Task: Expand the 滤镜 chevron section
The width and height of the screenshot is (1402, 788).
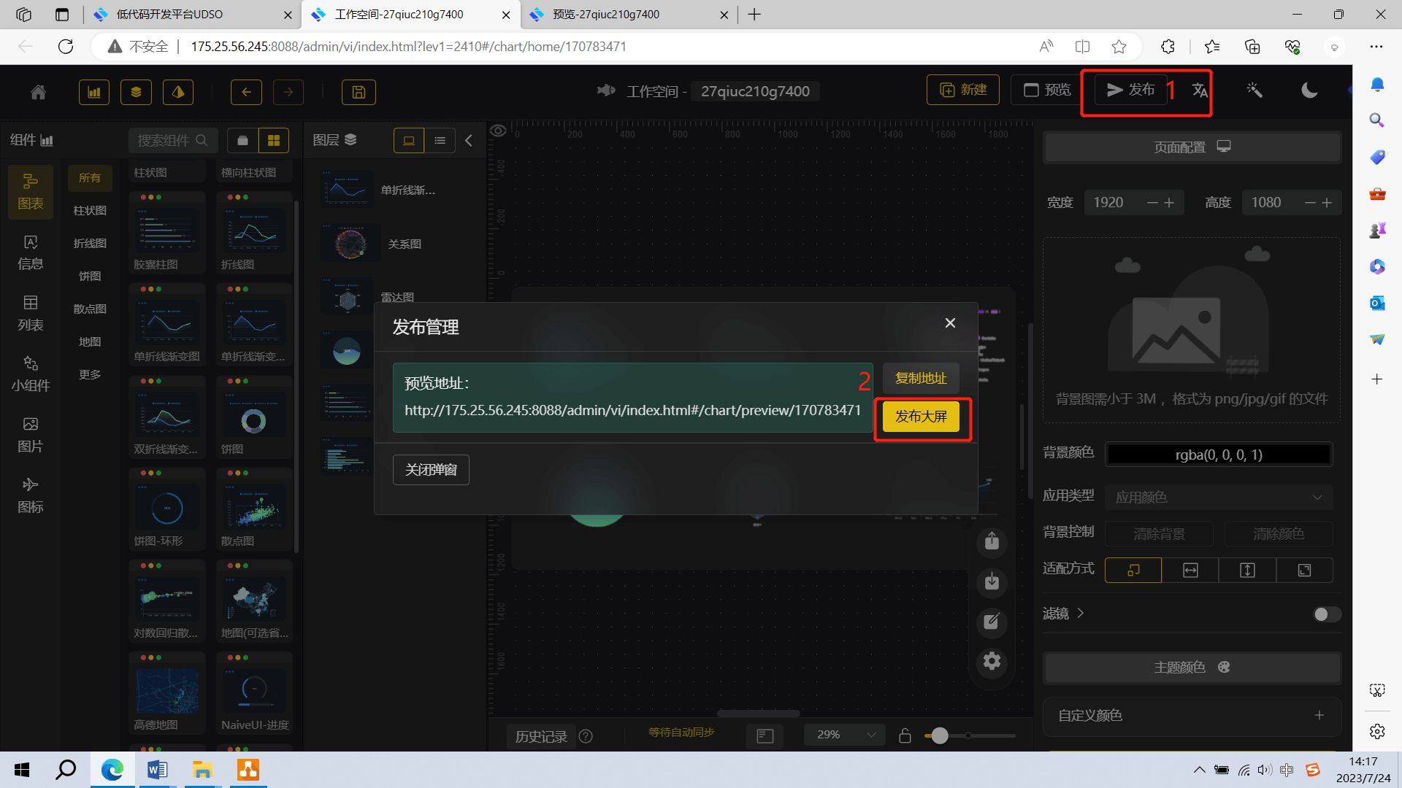Action: pyautogui.click(x=1081, y=613)
